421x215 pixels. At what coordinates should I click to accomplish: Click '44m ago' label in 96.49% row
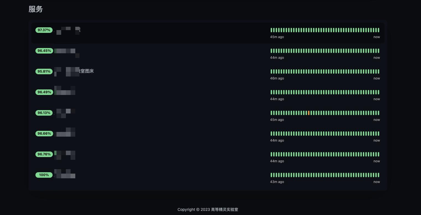click(x=277, y=99)
